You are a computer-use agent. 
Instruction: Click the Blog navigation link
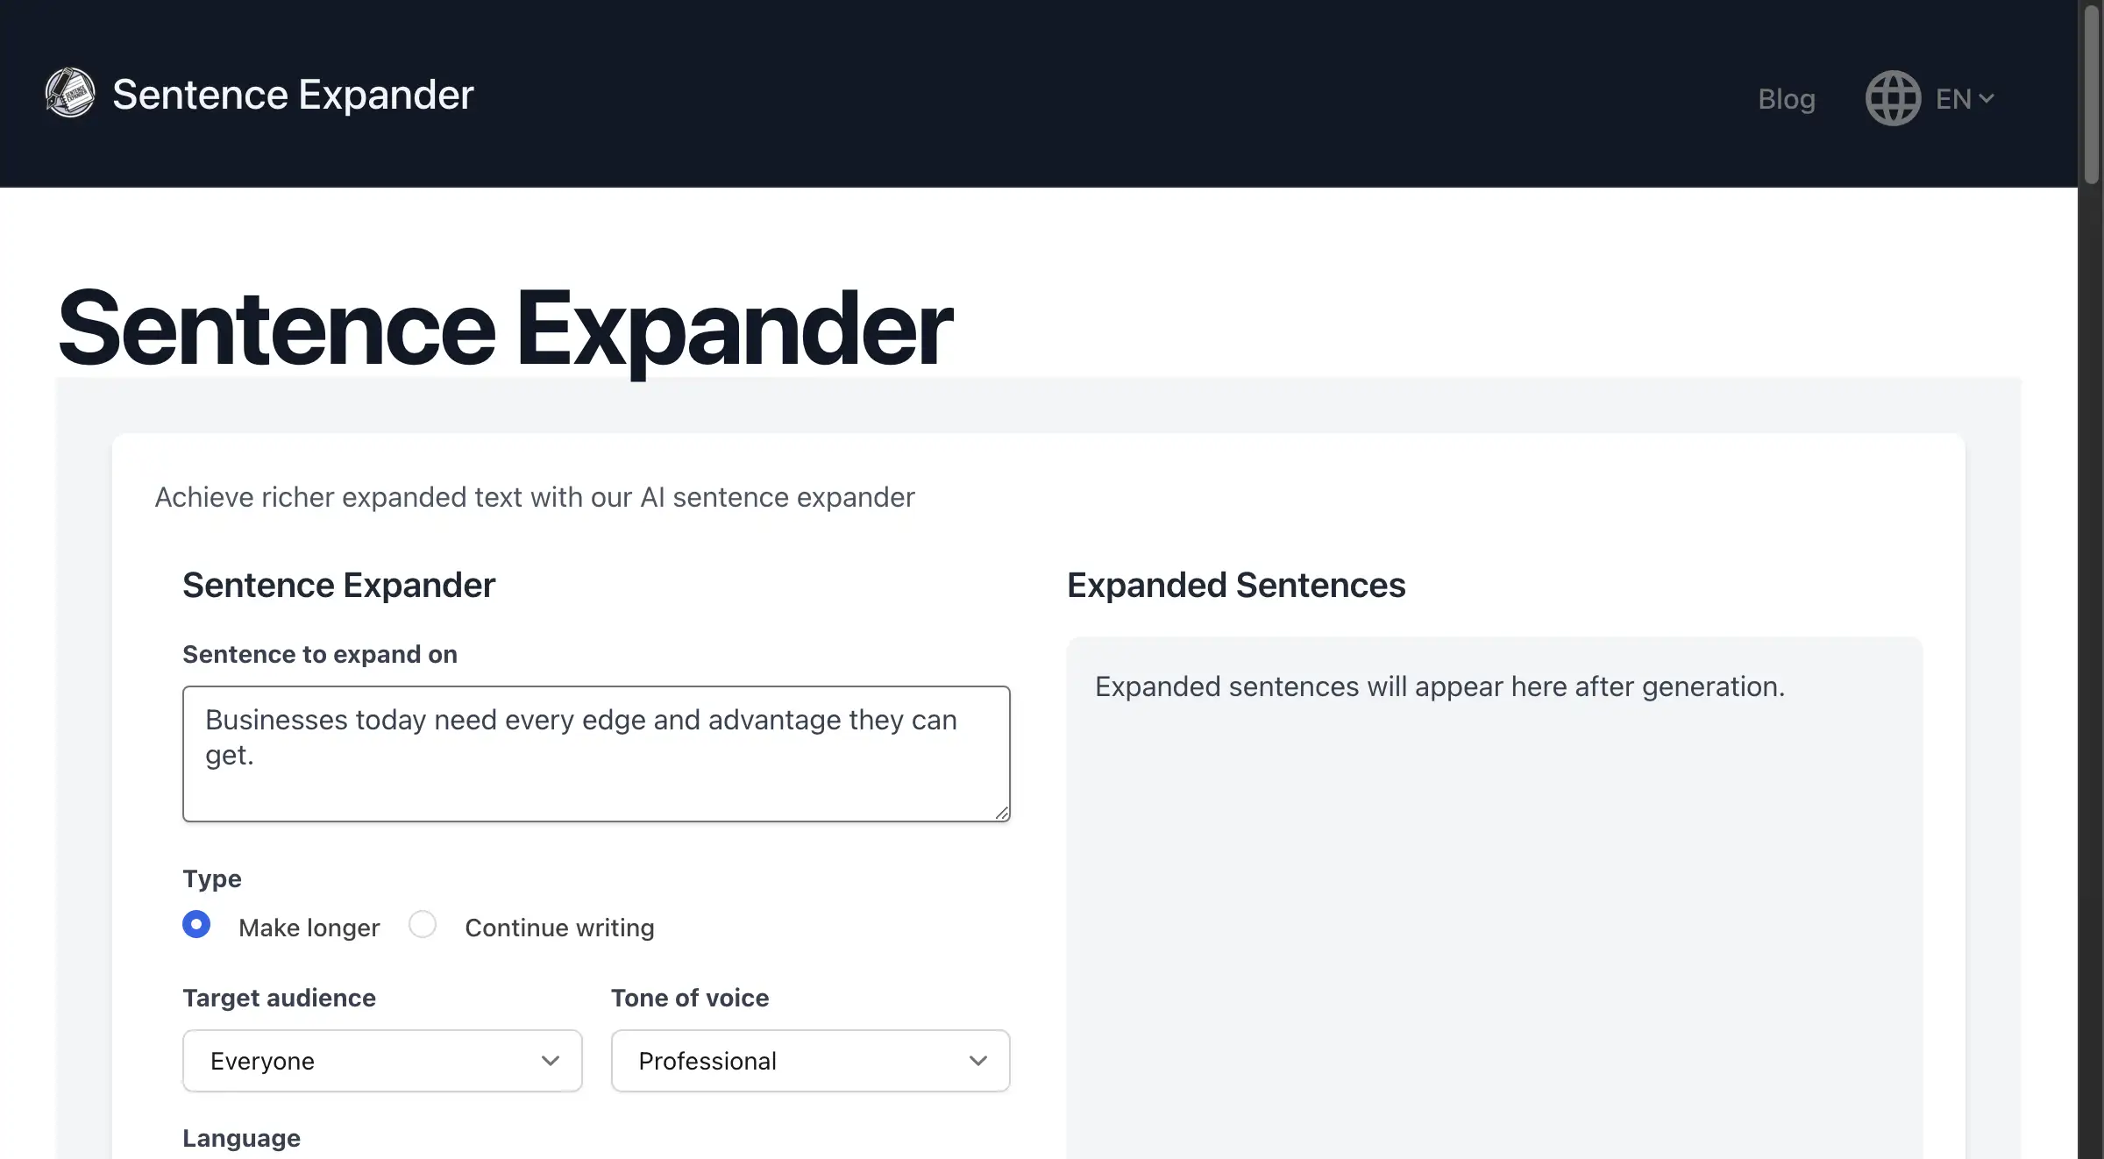(x=1788, y=97)
